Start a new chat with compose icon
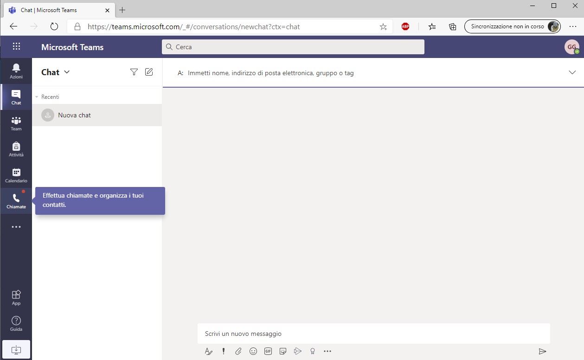 pos(149,72)
